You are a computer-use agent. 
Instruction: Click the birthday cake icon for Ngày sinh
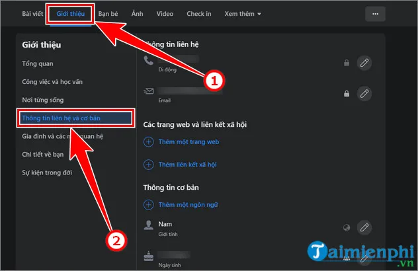[149, 256]
